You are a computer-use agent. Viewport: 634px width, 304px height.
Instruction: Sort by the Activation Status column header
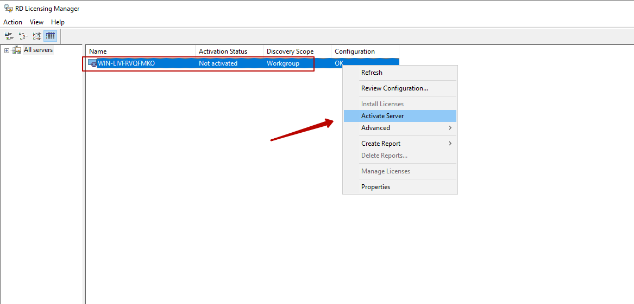point(229,51)
